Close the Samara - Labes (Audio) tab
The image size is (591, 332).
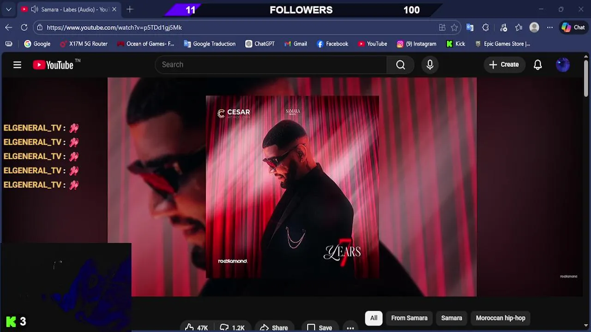[114, 9]
